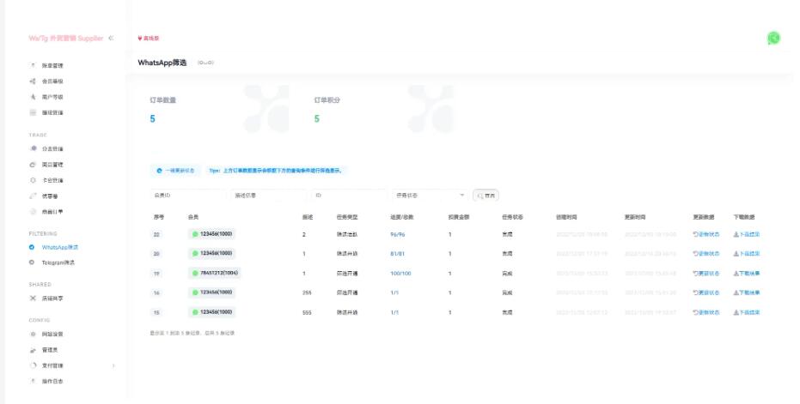Screen dimensions: 800x404
Task: Open progress link 1/1 in row 16
Action: (394, 293)
